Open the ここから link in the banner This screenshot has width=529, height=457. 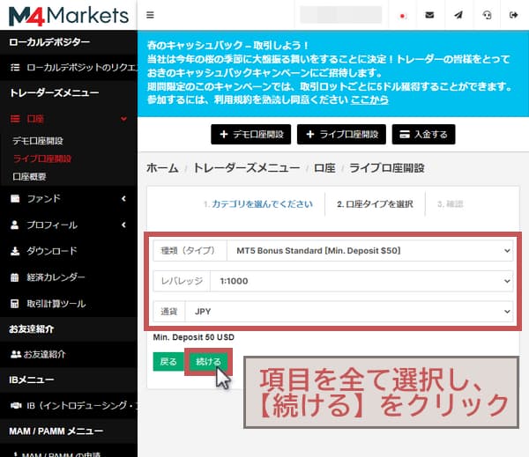coord(369,100)
